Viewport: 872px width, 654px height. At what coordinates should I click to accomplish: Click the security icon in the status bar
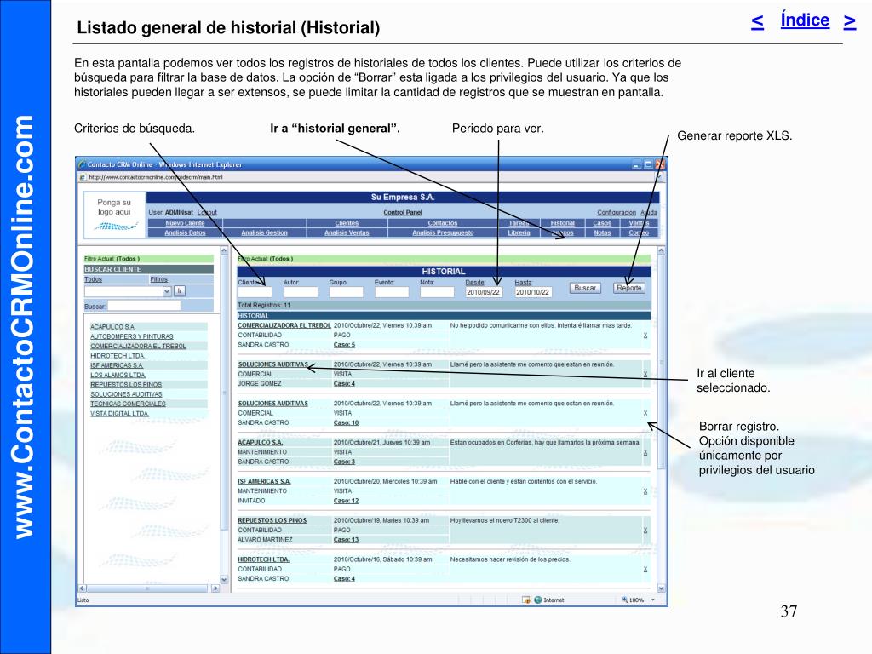526,600
